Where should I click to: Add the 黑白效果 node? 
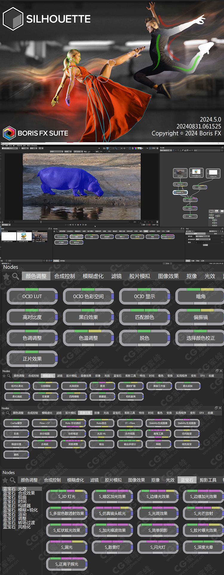pyautogui.click(x=88, y=317)
